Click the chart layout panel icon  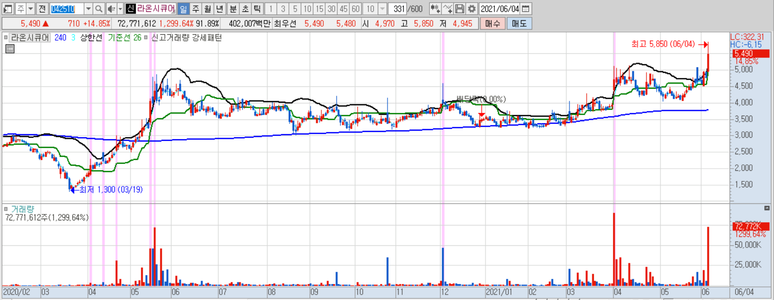point(8,8)
